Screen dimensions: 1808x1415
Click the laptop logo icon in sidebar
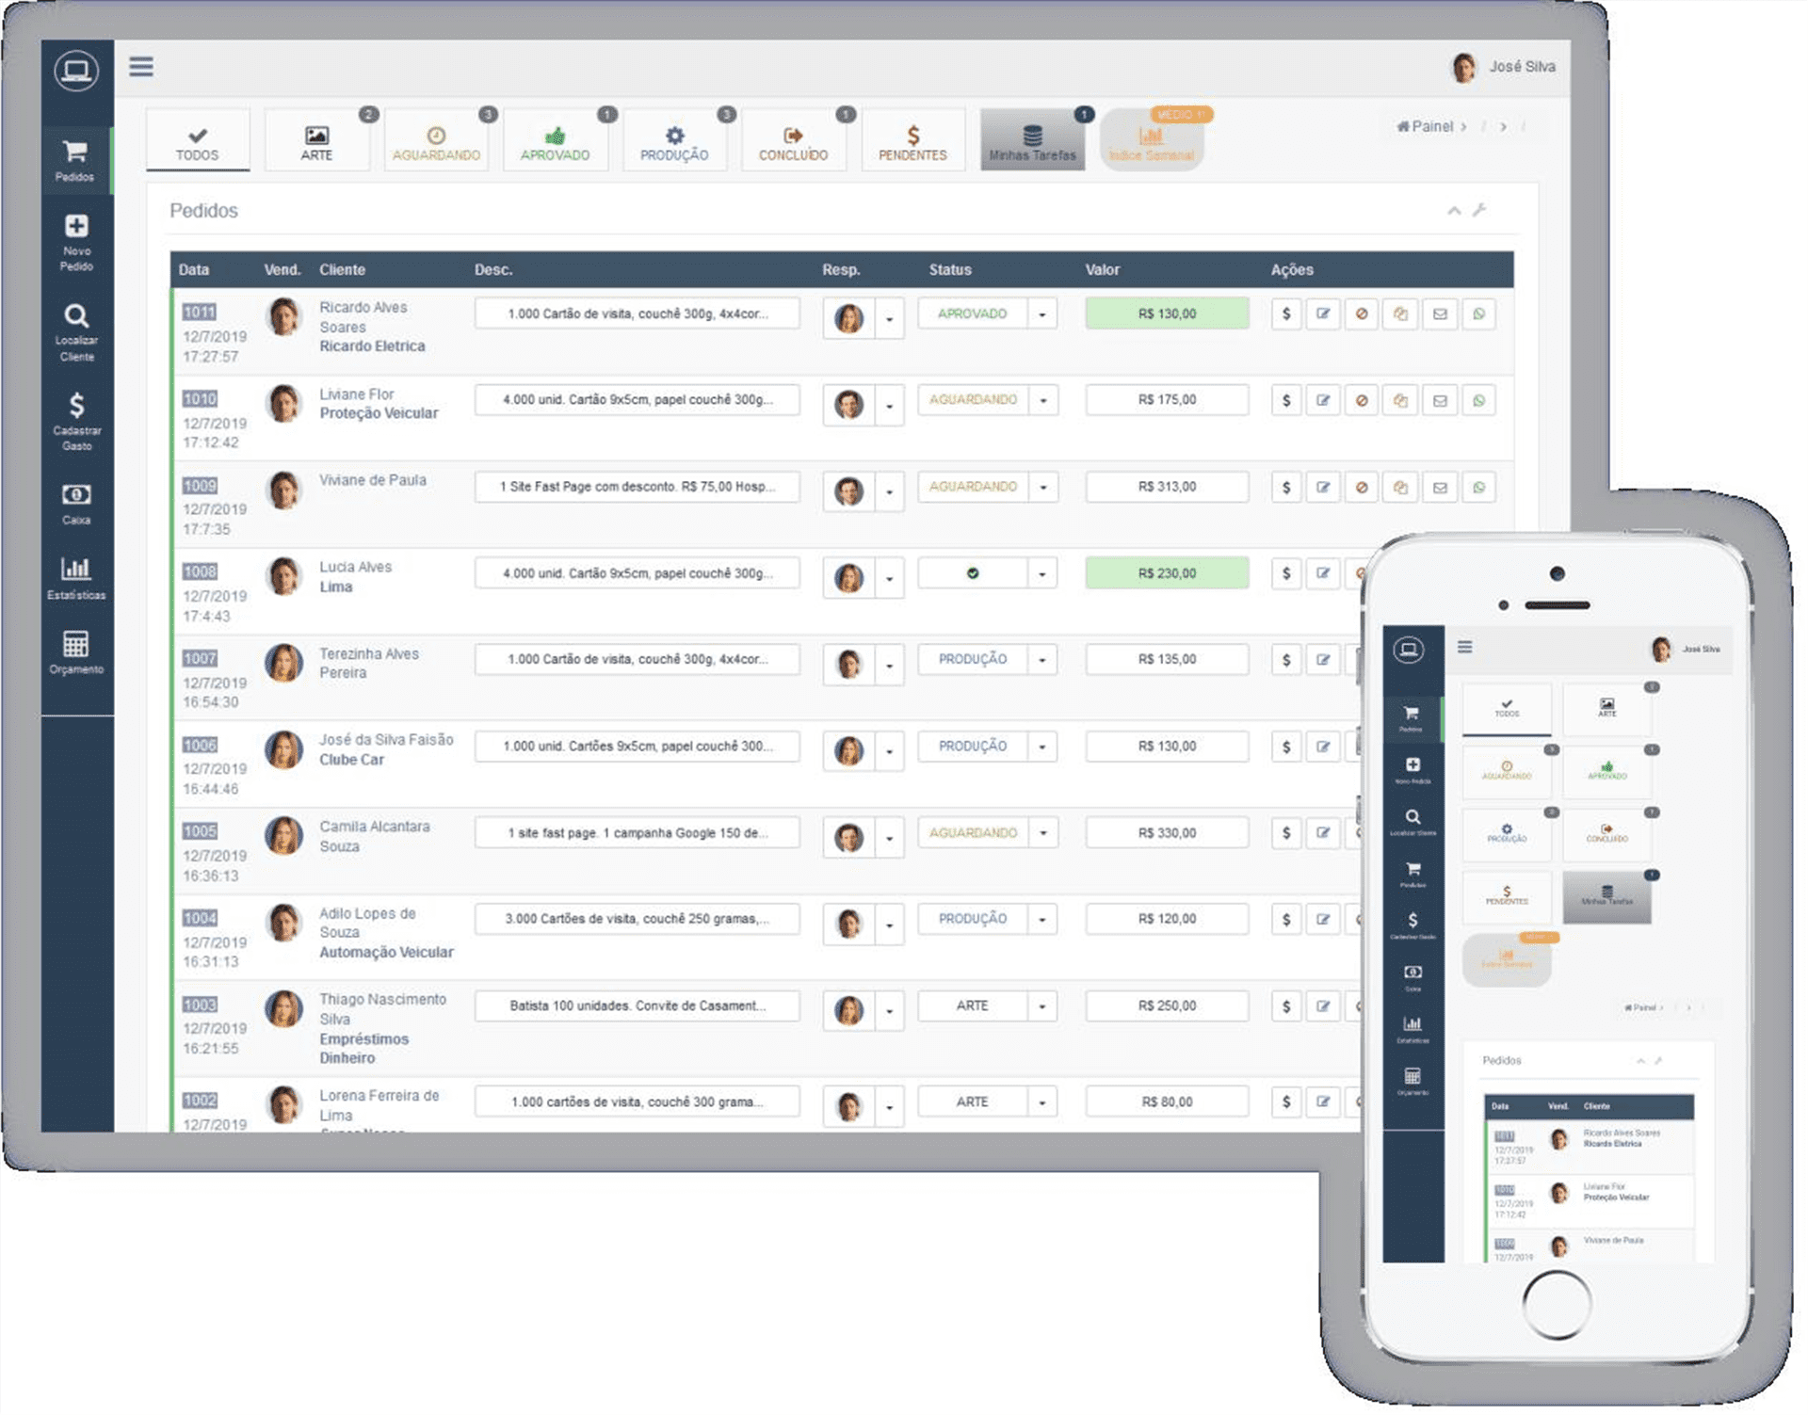click(x=76, y=71)
